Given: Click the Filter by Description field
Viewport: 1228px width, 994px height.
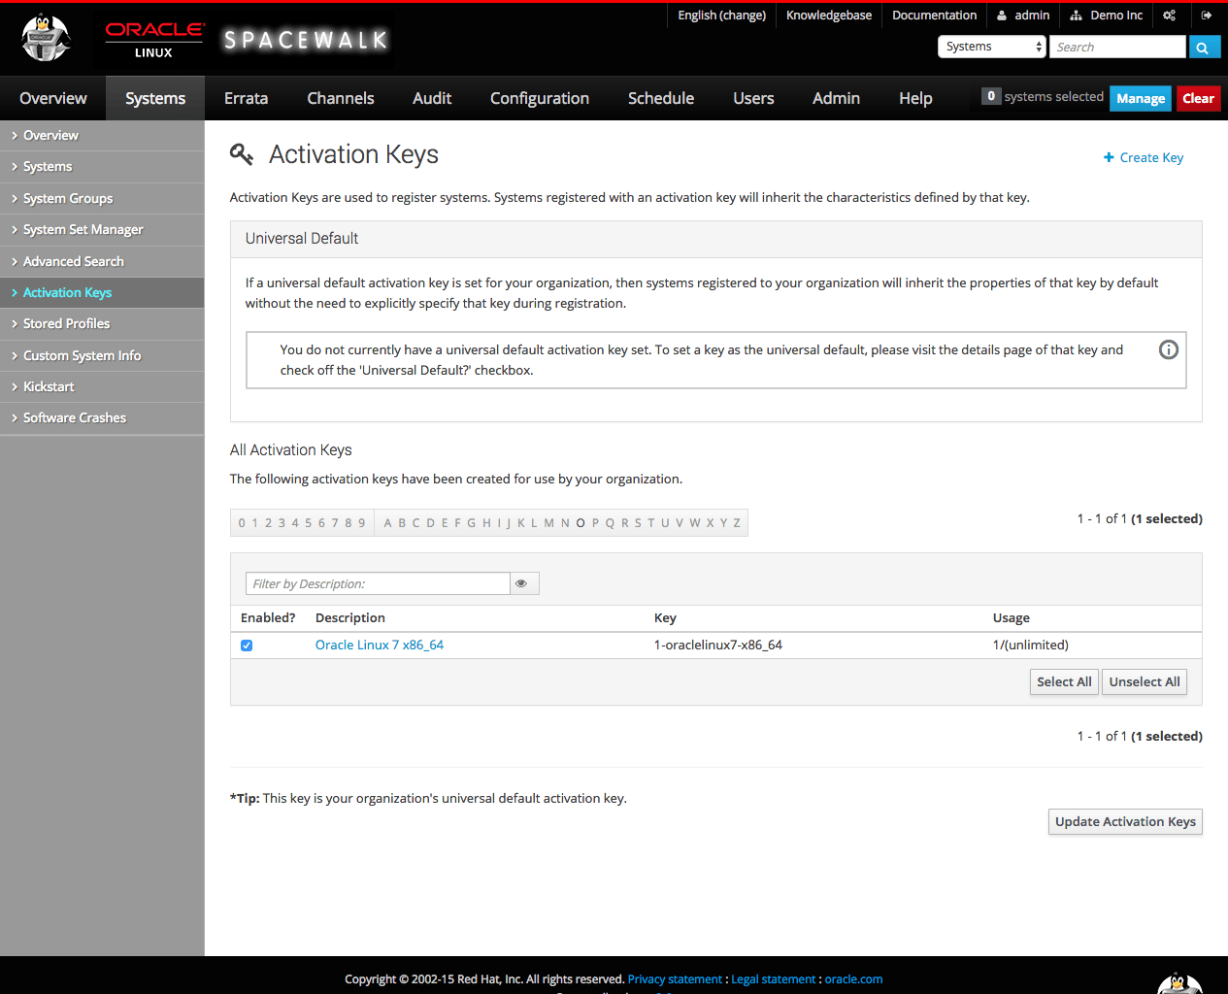Looking at the screenshot, I should click(x=378, y=583).
